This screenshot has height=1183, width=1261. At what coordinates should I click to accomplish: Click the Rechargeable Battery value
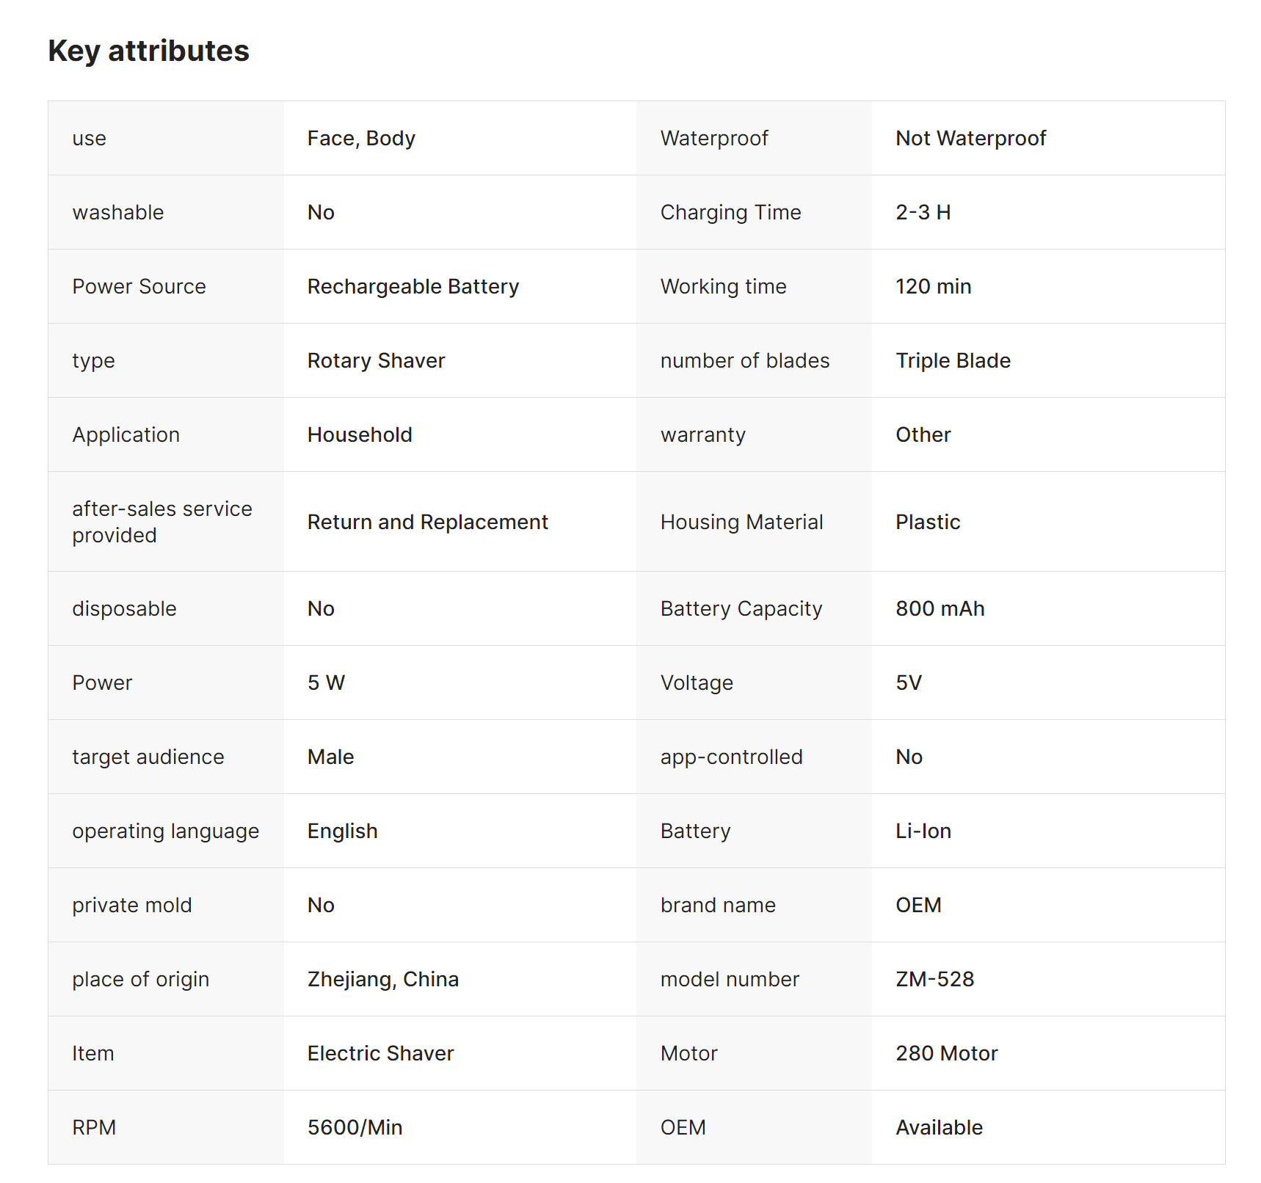[413, 286]
